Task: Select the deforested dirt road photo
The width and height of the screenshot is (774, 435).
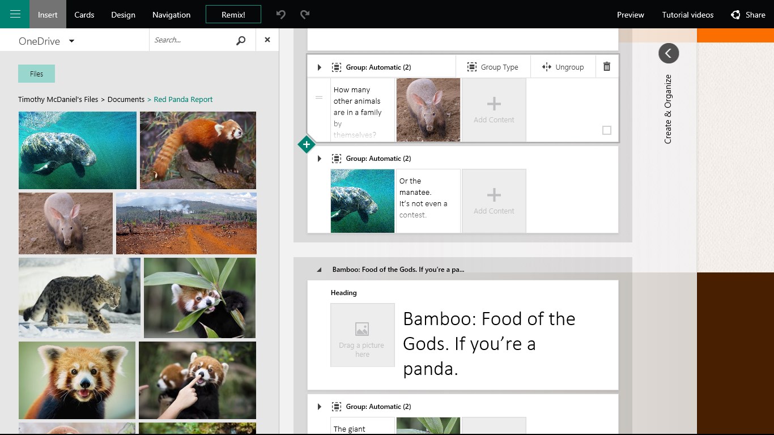Action: pyautogui.click(x=186, y=223)
